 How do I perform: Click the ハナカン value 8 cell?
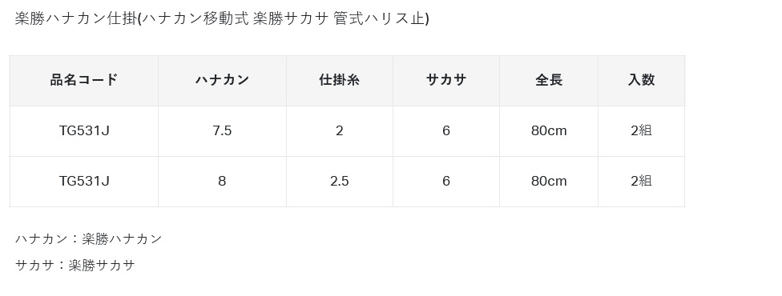[222, 182]
